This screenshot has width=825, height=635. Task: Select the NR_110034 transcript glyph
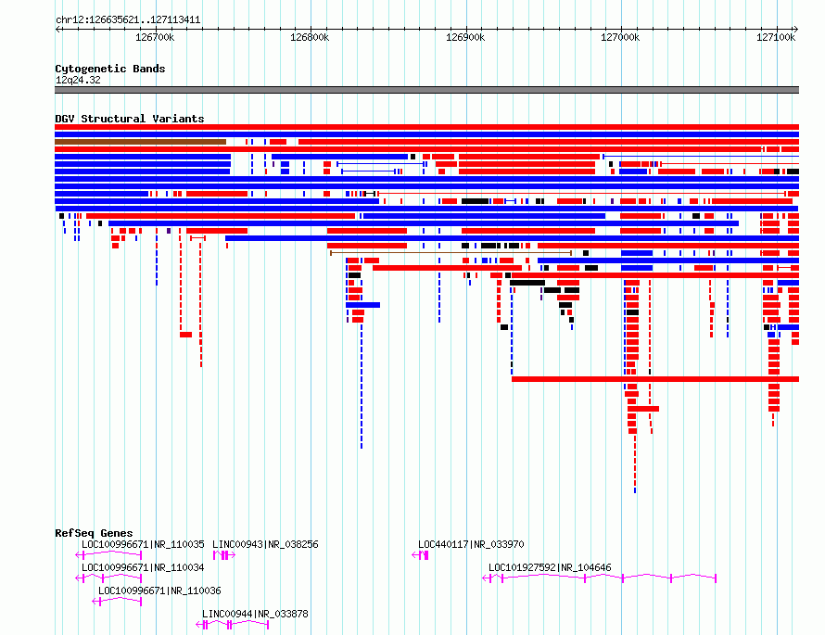(108, 578)
